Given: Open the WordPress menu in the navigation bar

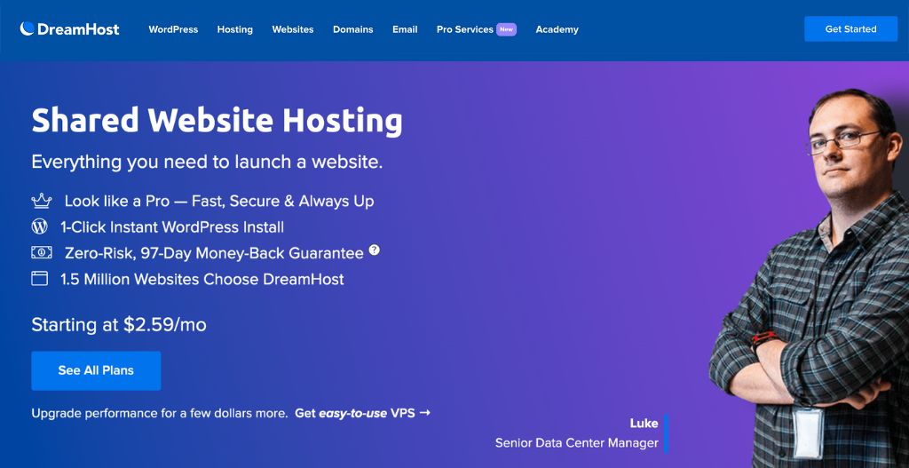Looking at the screenshot, I should (173, 29).
